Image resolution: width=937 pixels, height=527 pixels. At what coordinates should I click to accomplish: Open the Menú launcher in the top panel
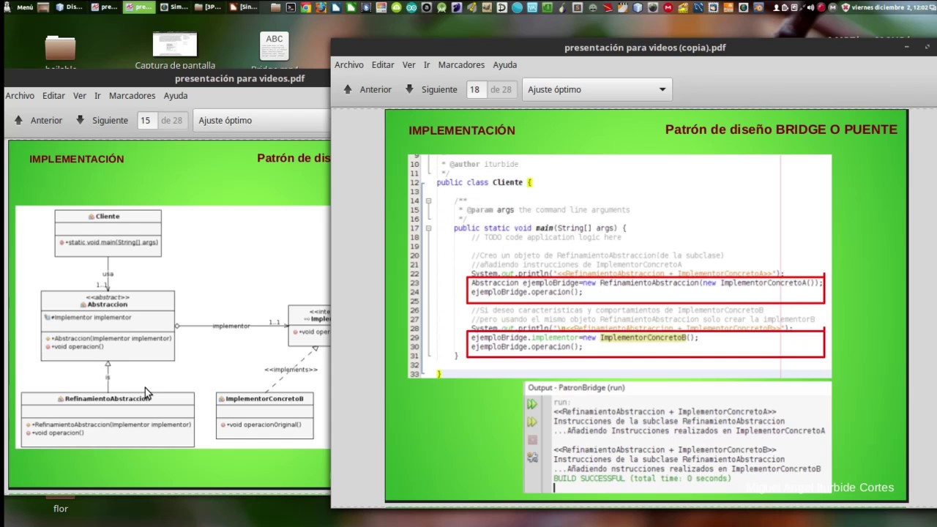(18, 7)
